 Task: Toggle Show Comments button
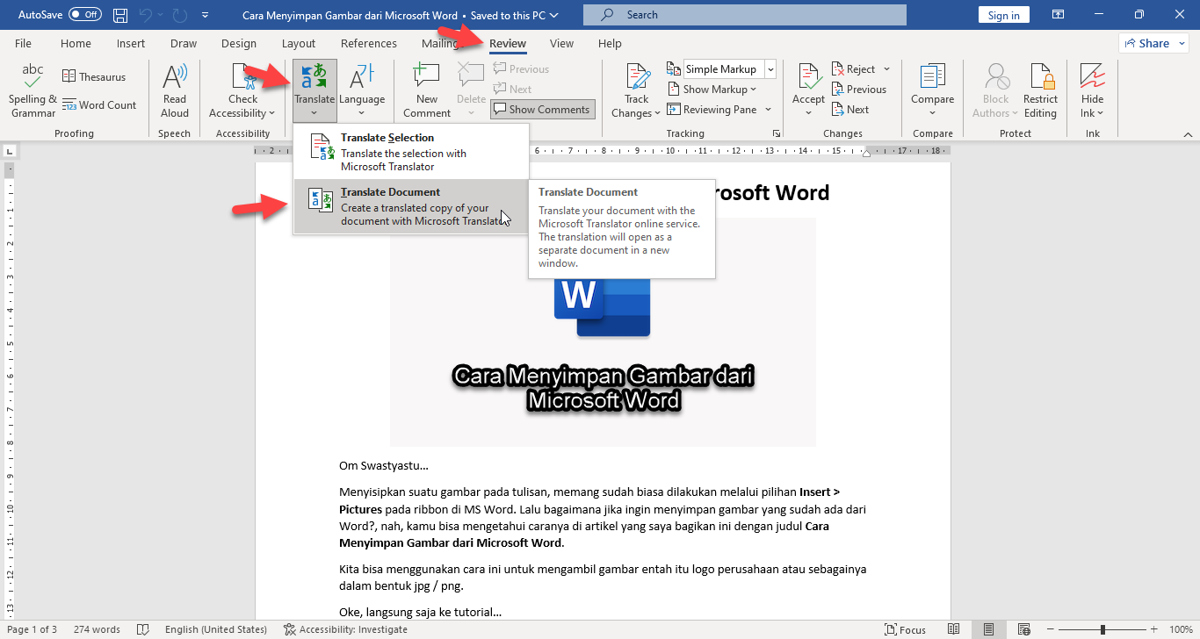click(542, 109)
